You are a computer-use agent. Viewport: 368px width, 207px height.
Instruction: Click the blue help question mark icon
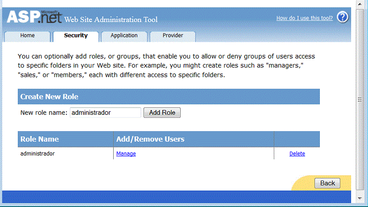(342, 17)
